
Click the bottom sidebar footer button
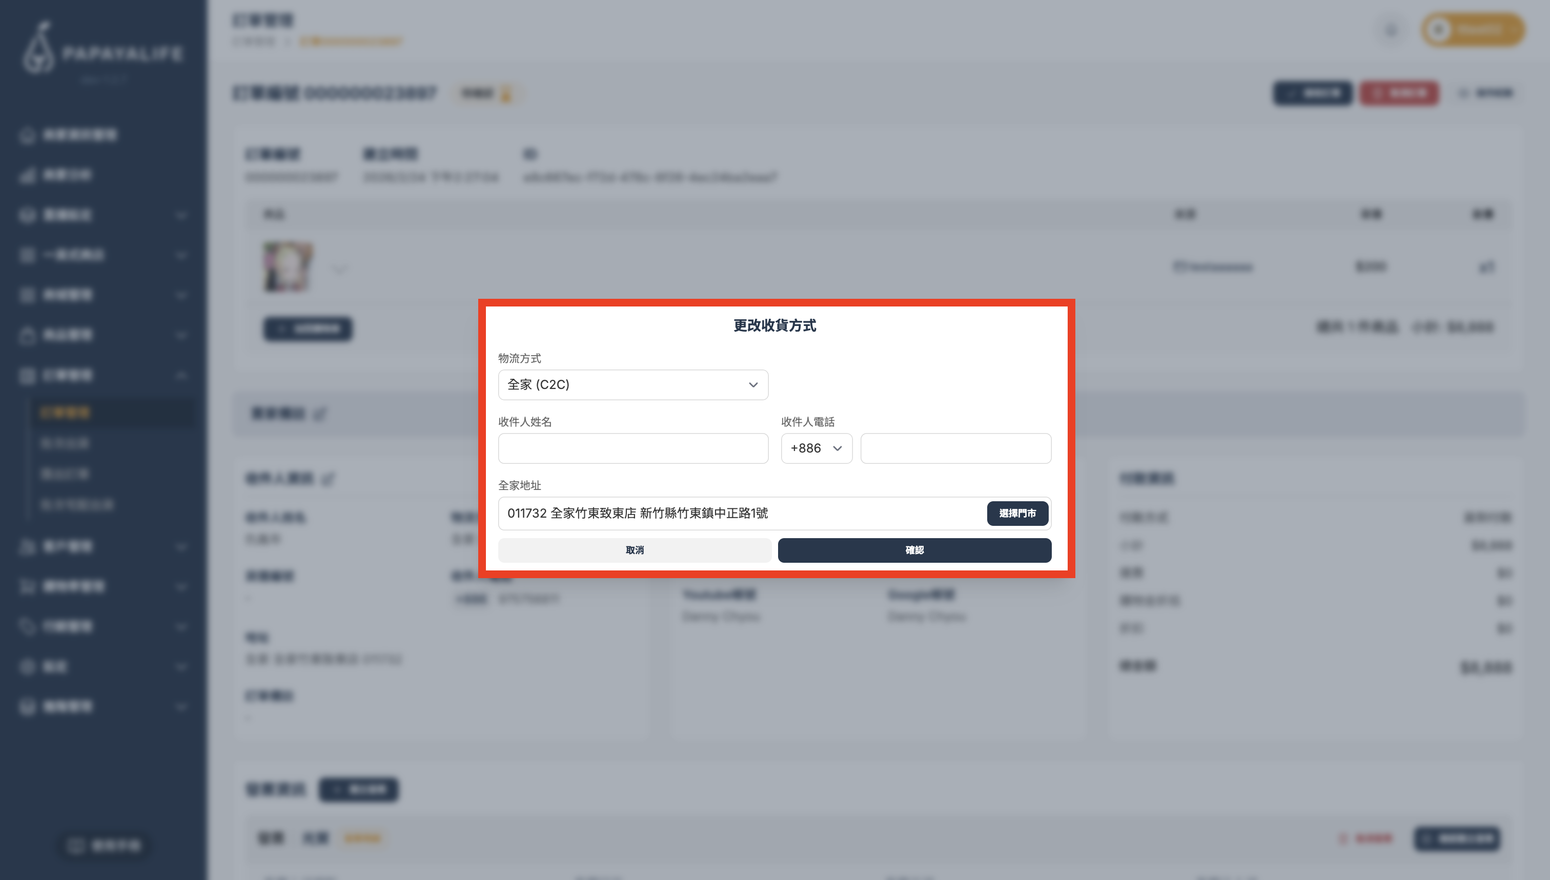pyautogui.click(x=104, y=845)
